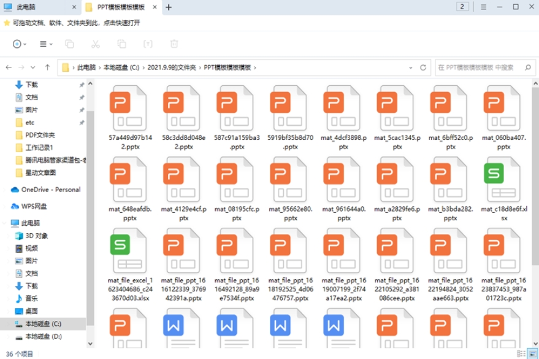Click the copy toolbar icon
The height and width of the screenshot is (359, 539).
pos(69,44)
